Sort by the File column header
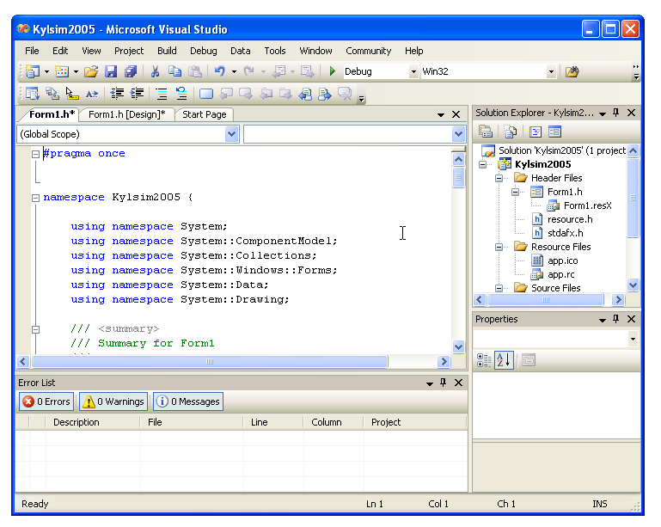This screenshot has height=527, width=661. click(x=192, y=422)
